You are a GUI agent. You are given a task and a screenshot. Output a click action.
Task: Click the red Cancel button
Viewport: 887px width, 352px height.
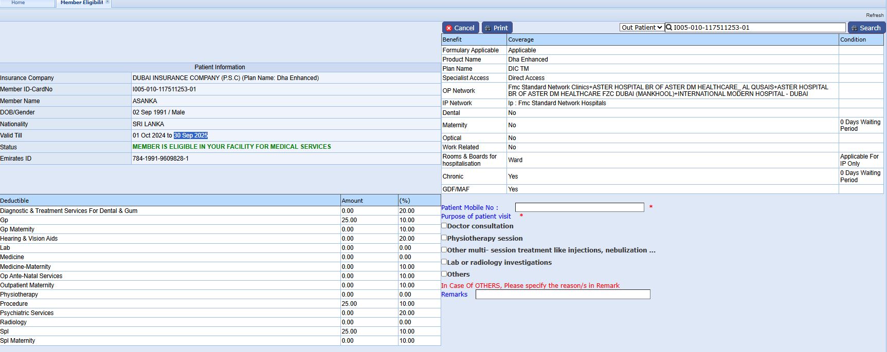460,28
